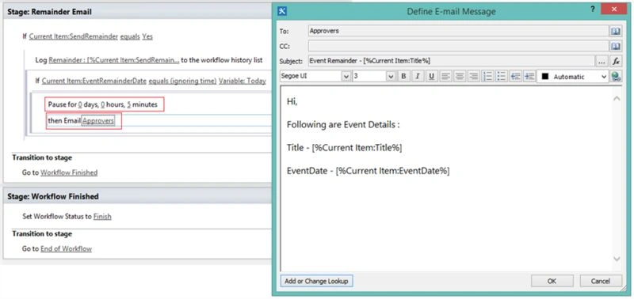Click the empty CC field
Viewport: 634px width, 299px height.
[459, 47]
